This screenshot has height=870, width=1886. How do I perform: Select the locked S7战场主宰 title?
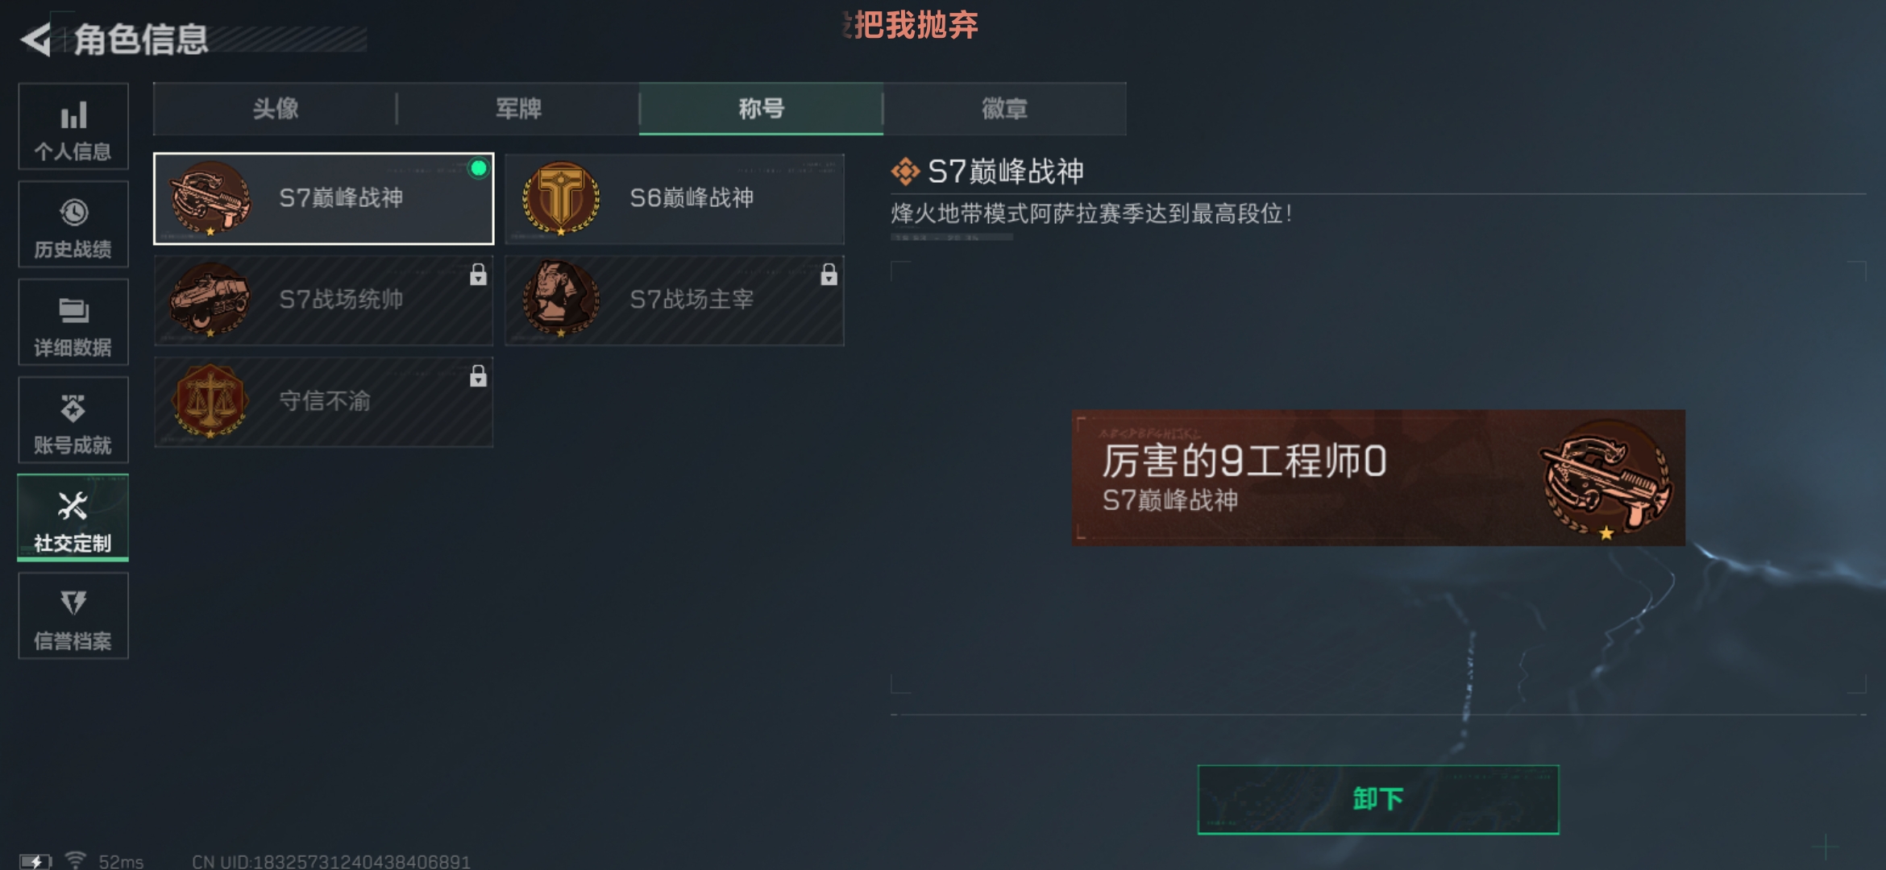tap(675, 300)
